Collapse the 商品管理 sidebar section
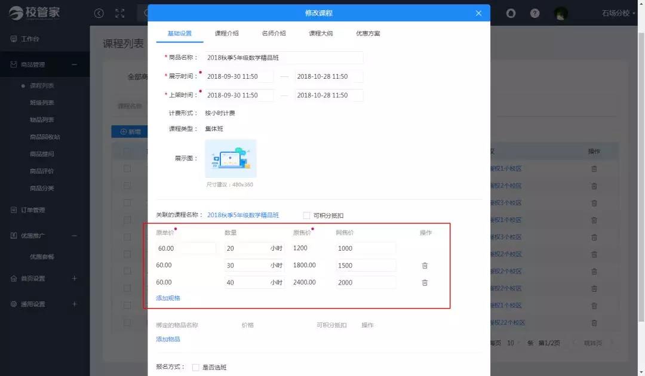 click(74, 64)
